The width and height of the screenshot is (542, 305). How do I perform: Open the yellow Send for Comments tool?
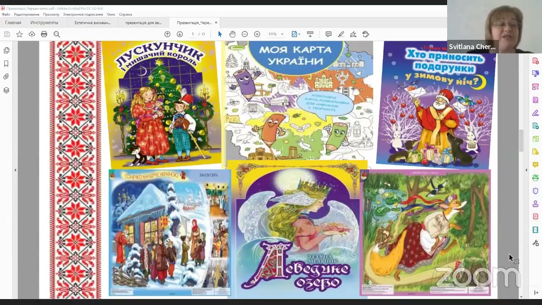coord(536,152)
